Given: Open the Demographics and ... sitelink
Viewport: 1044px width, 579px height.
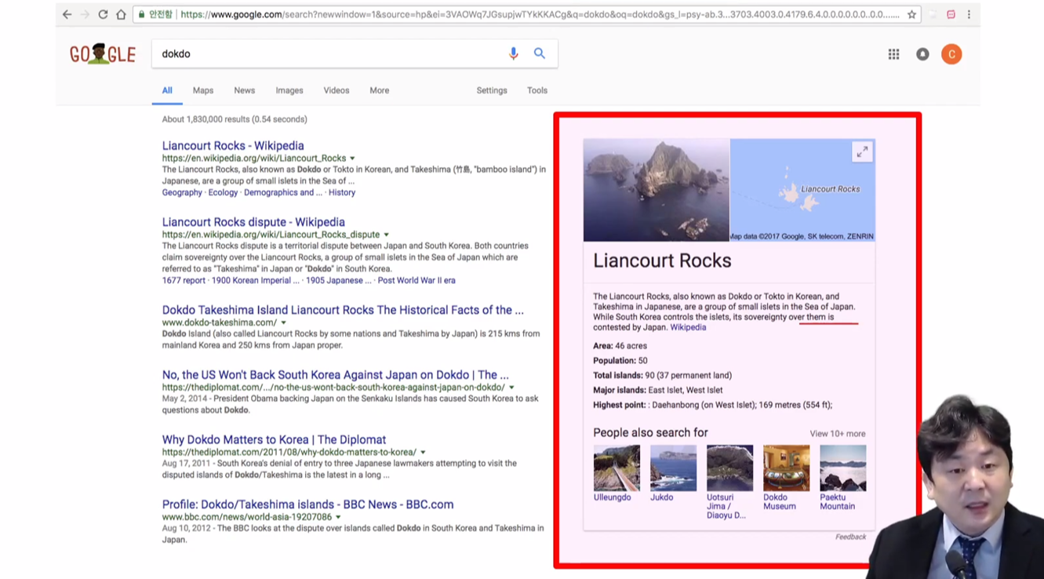Looking at the screenshot, I should pyautogui.click(x=283, y=192).
